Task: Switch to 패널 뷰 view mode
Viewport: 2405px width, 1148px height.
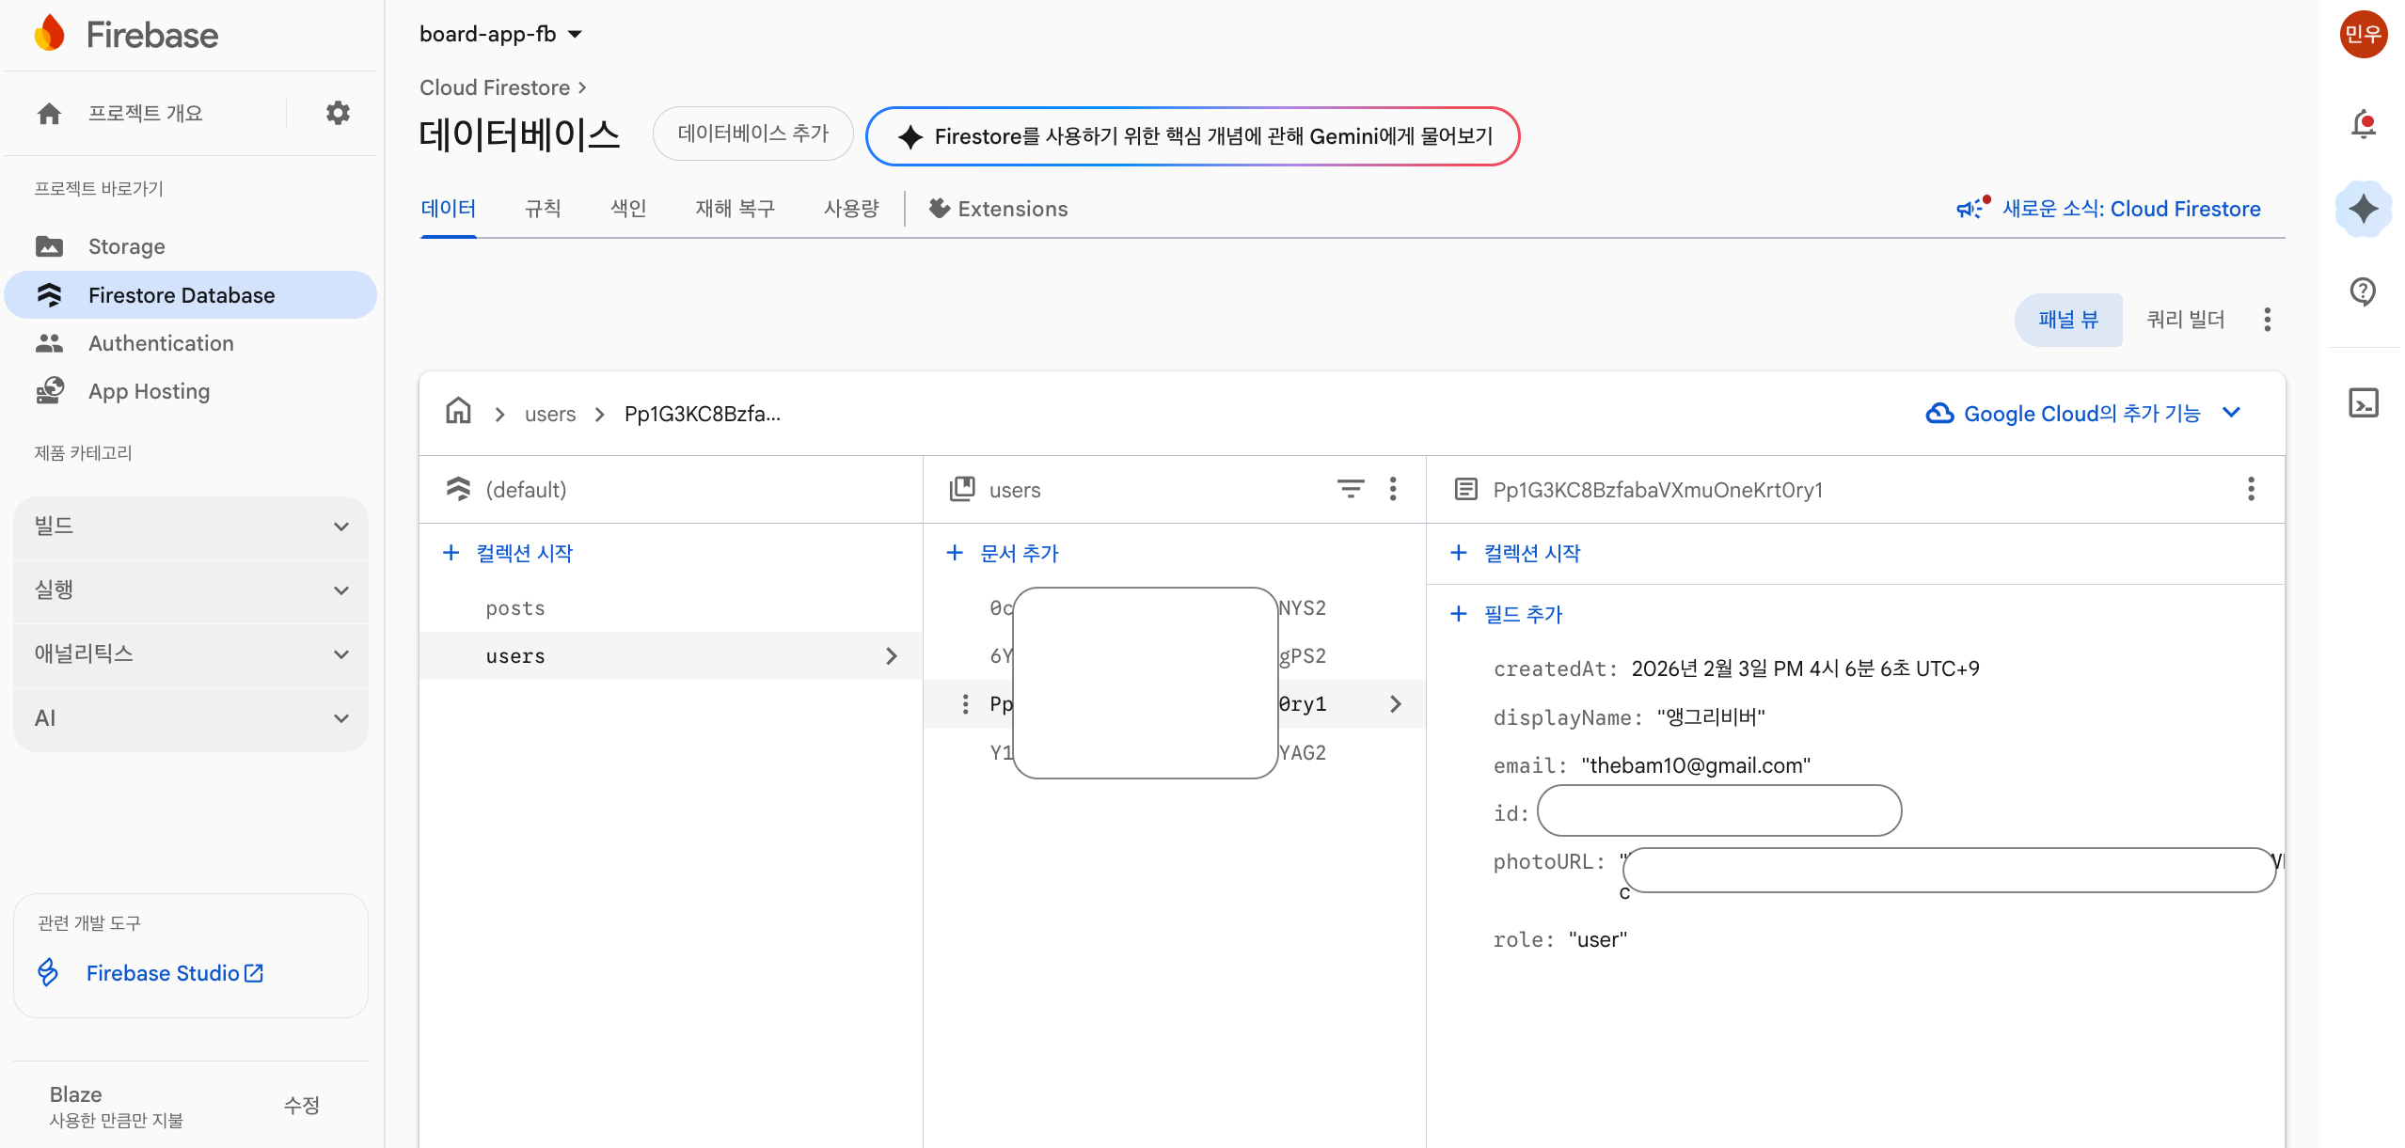Action: (x=2067, y=320)
